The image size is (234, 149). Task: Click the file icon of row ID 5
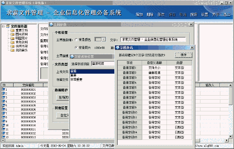pos(3,105)
